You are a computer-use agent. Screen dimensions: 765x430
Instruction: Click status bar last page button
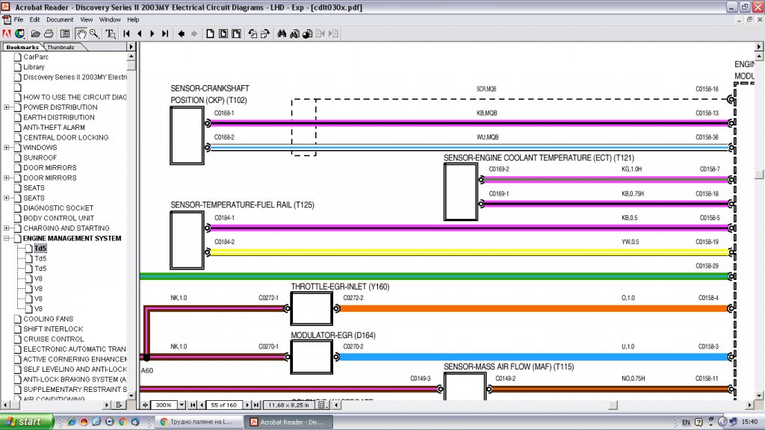click(x=256, y=405)
